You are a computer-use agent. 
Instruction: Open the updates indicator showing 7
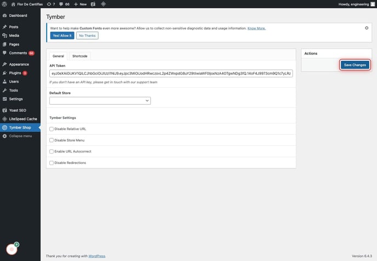point(51,4)
